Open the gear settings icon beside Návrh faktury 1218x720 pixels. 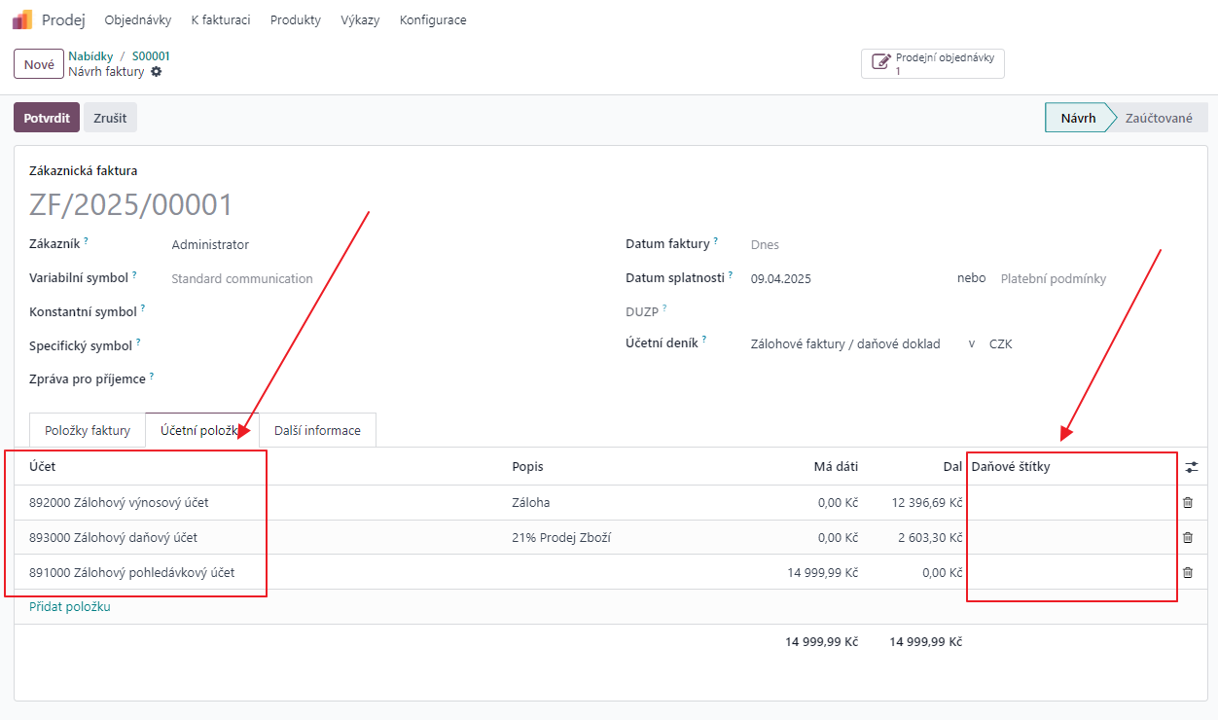coord(157,72)
